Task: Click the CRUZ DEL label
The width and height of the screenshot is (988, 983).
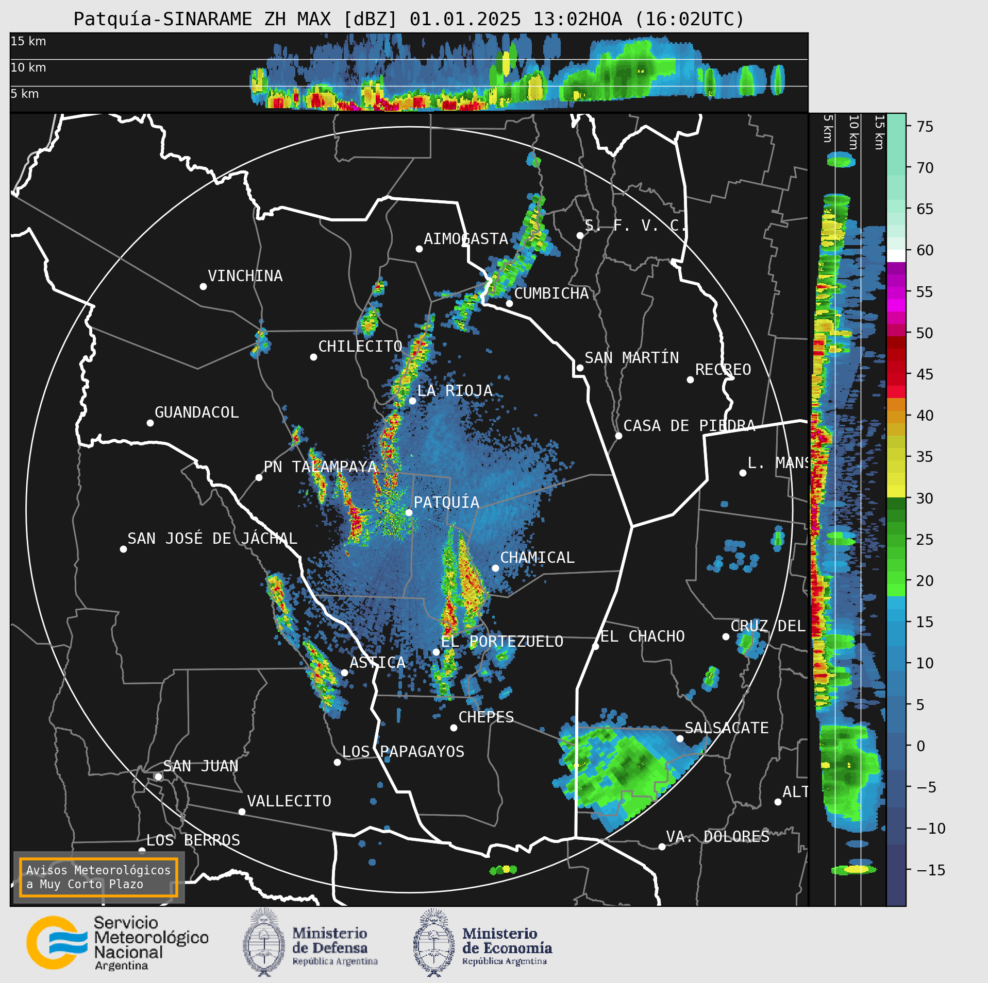Action: 768,626
